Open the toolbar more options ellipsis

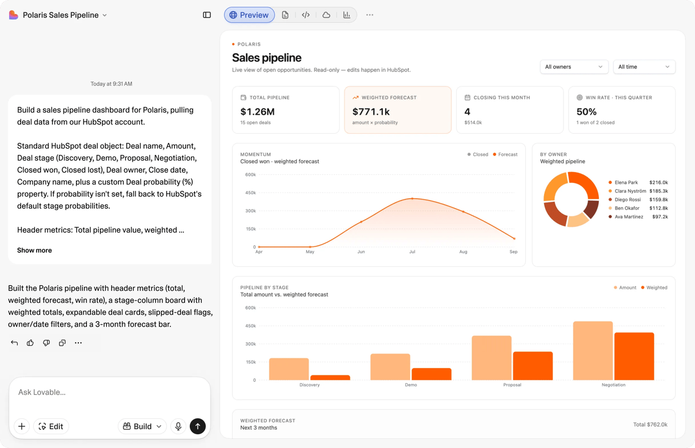coord(370,15)
